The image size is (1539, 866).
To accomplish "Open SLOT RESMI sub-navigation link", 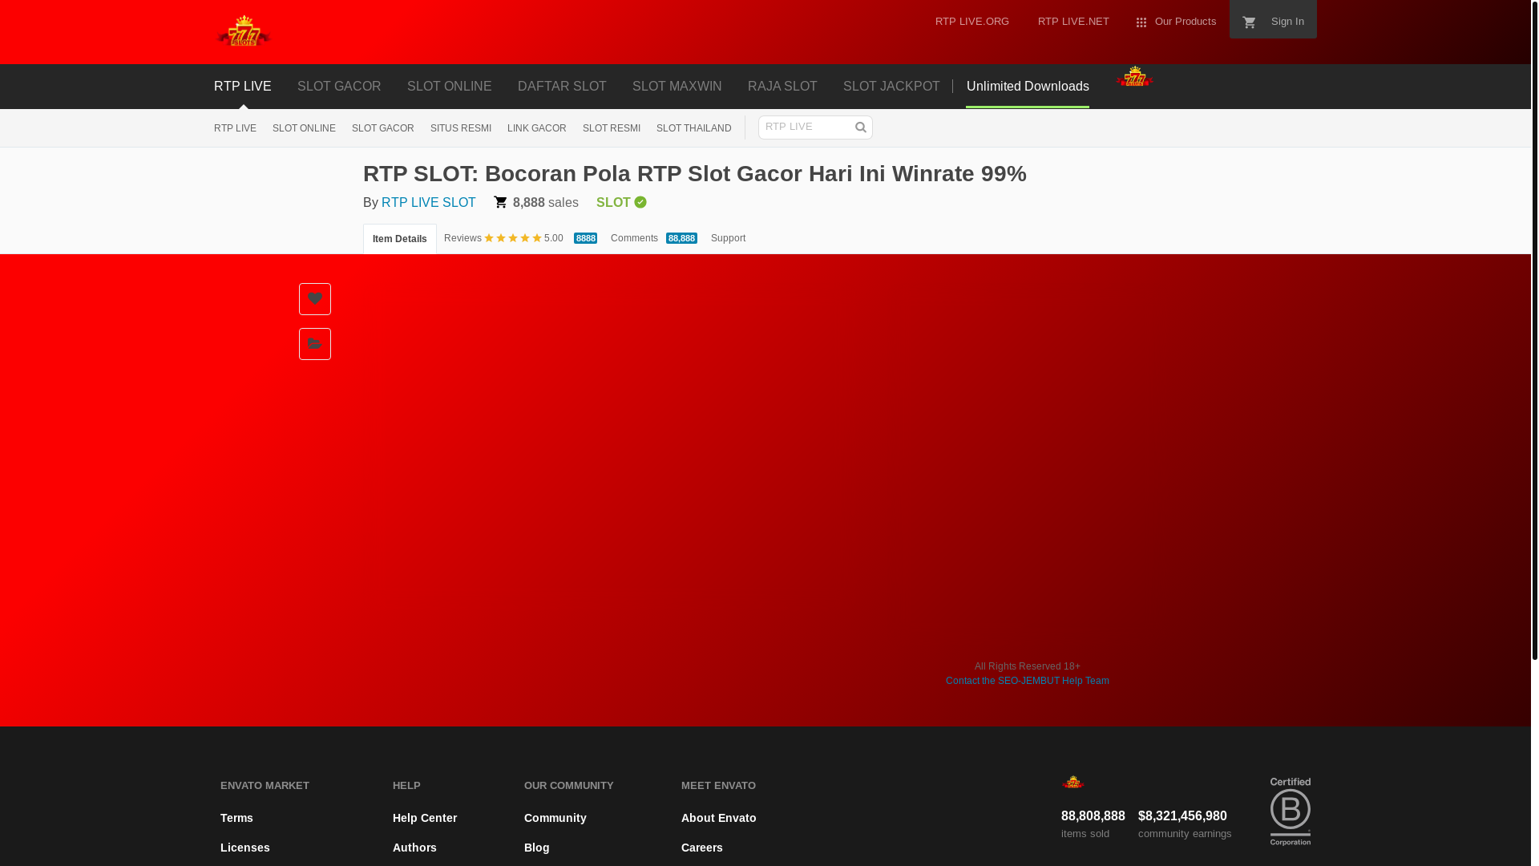I will tap(611, 128).
